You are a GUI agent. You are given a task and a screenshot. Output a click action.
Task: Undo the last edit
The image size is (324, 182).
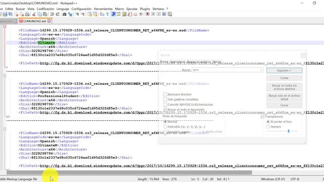[52, 14]
